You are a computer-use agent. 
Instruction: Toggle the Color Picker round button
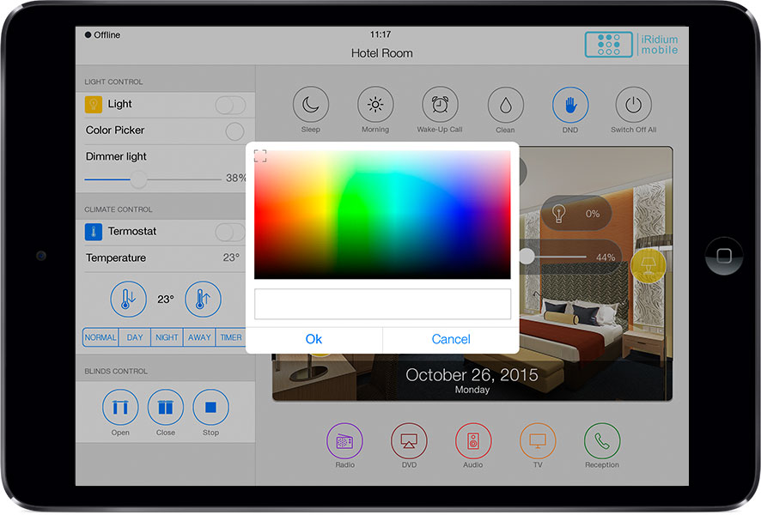pos(234,130)
